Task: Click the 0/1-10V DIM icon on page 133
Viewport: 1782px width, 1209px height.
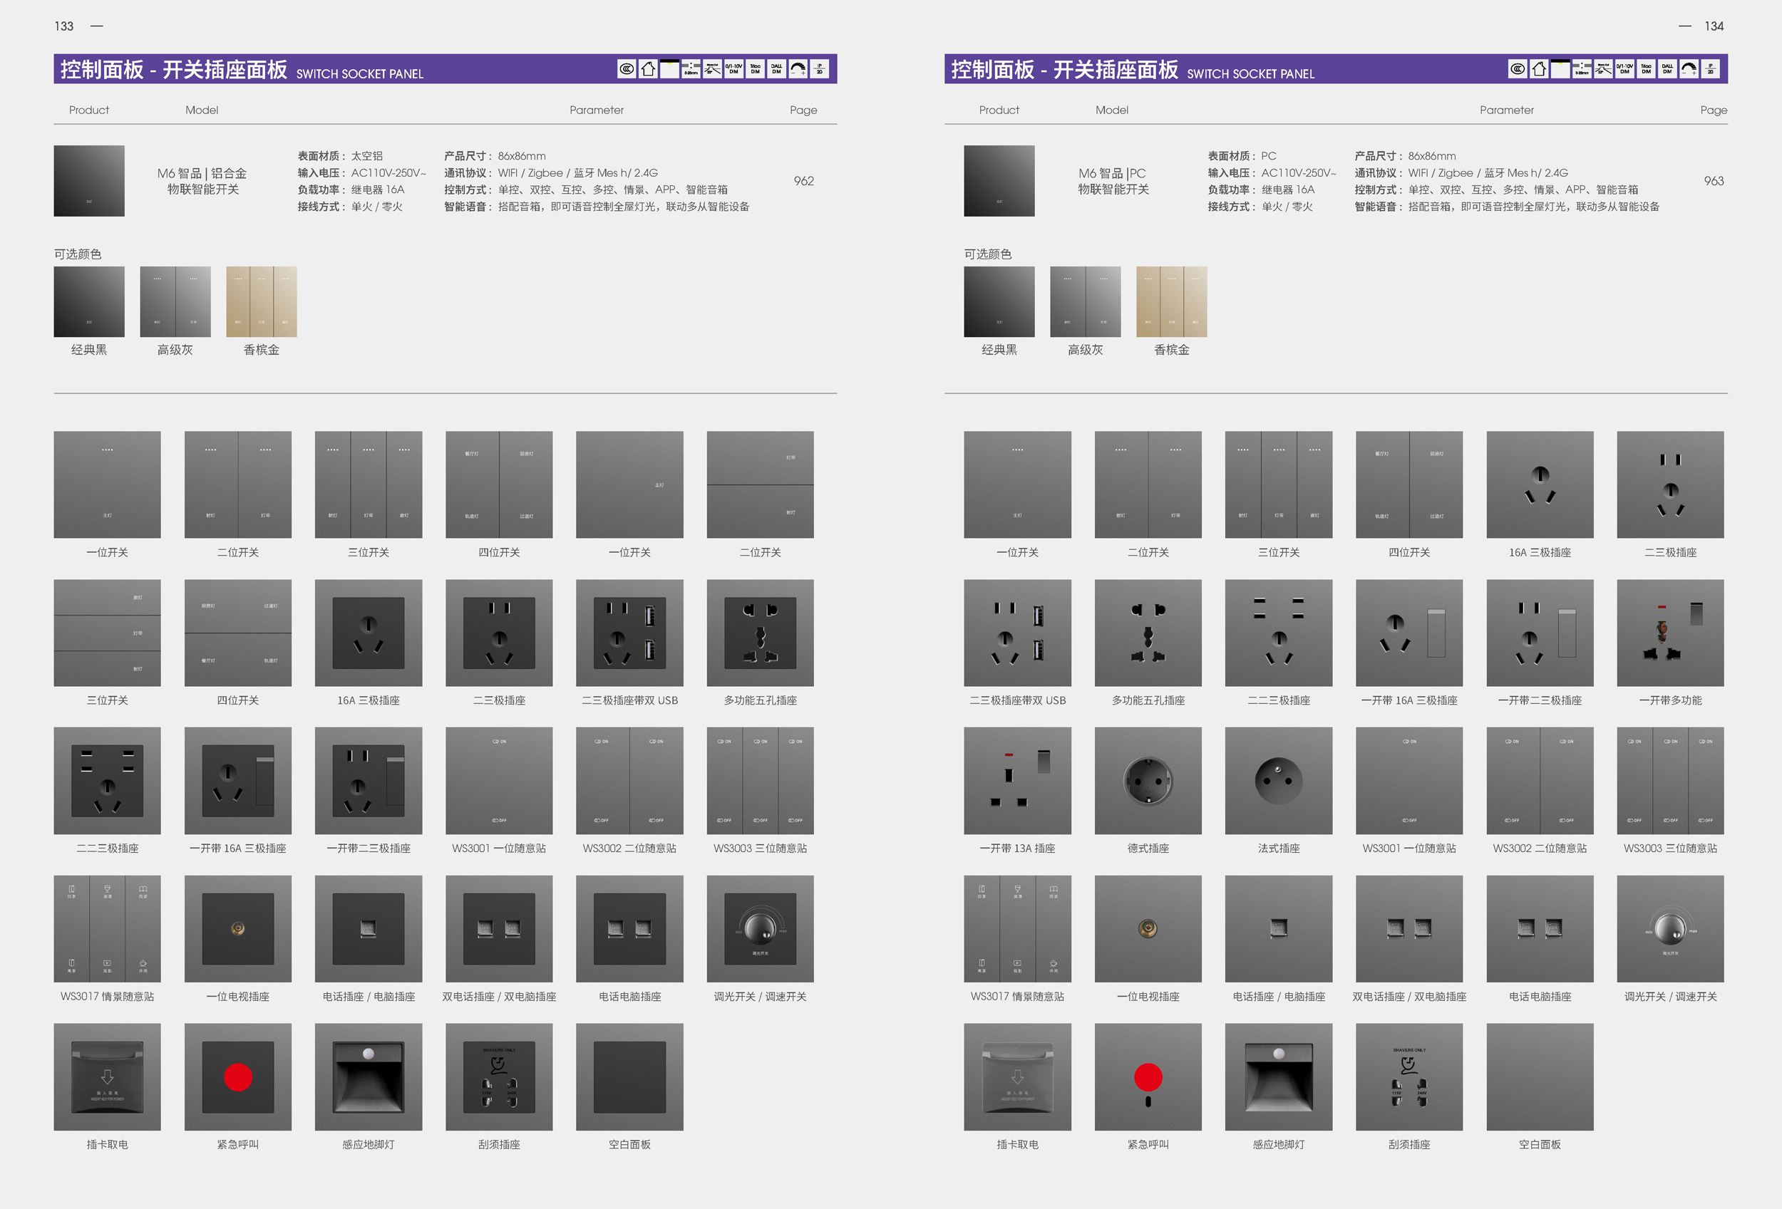Action: (x=733, y=69)
